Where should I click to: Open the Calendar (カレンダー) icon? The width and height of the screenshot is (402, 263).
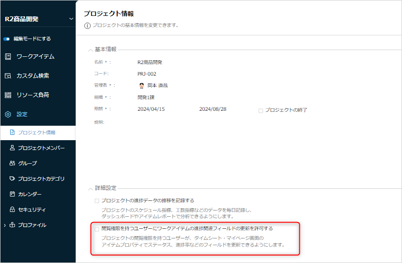coord(13,194)
